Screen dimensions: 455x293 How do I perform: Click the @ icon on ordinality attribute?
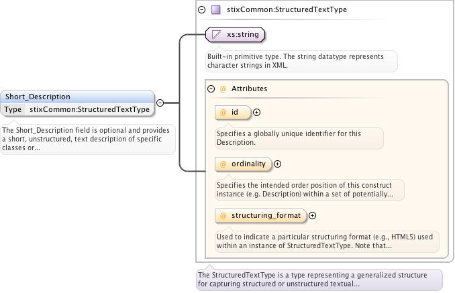click(223, 164)
